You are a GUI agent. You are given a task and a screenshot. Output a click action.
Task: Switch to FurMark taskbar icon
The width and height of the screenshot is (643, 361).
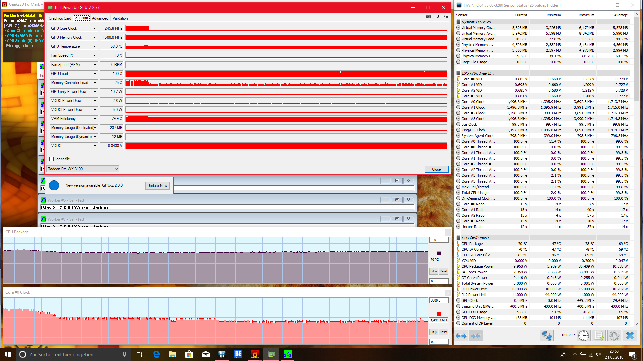pos(255,354)
